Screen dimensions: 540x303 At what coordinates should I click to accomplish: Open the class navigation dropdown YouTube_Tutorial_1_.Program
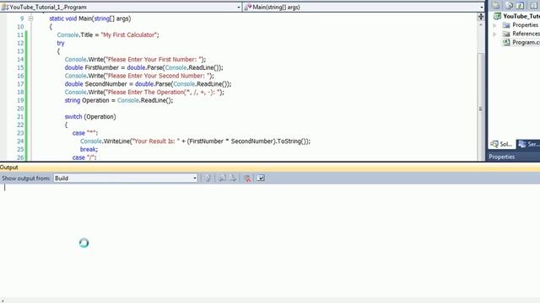point(121,7)
